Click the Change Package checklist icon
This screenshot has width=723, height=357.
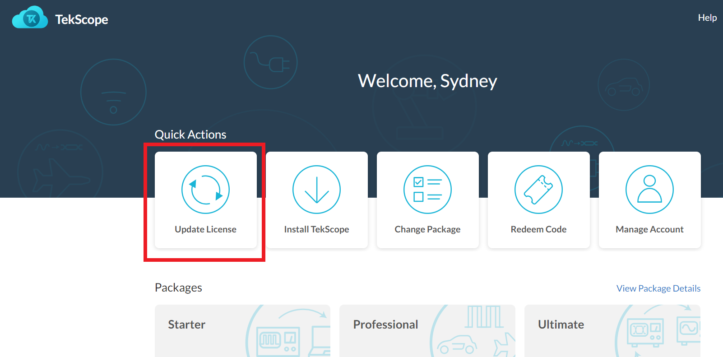pyautogui.click(x=427, y=190)
